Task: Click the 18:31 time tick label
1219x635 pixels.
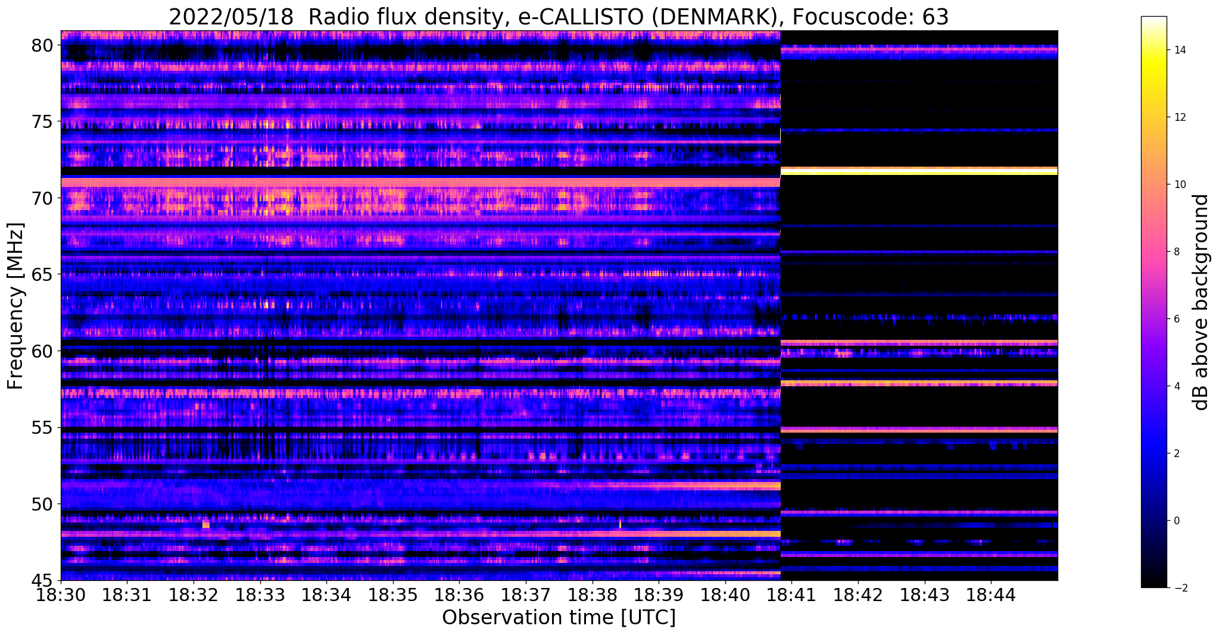Action: point(127,594)
